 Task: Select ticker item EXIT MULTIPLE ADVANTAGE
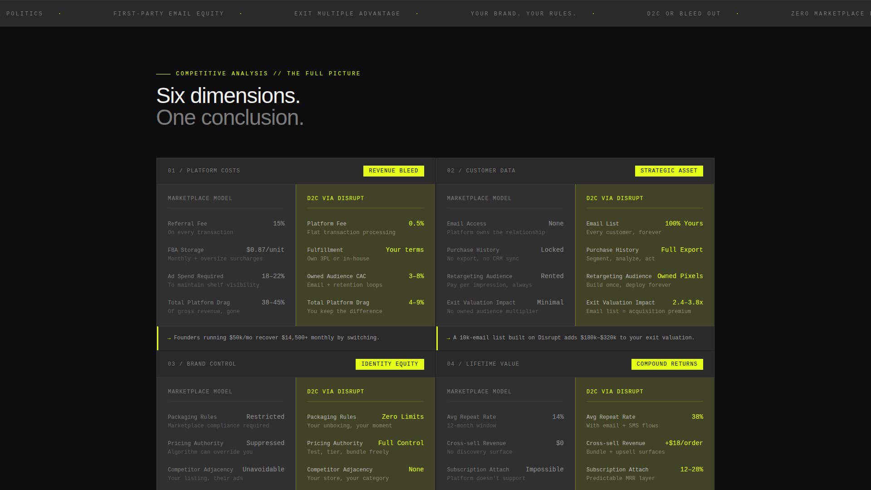click(347, 14)
